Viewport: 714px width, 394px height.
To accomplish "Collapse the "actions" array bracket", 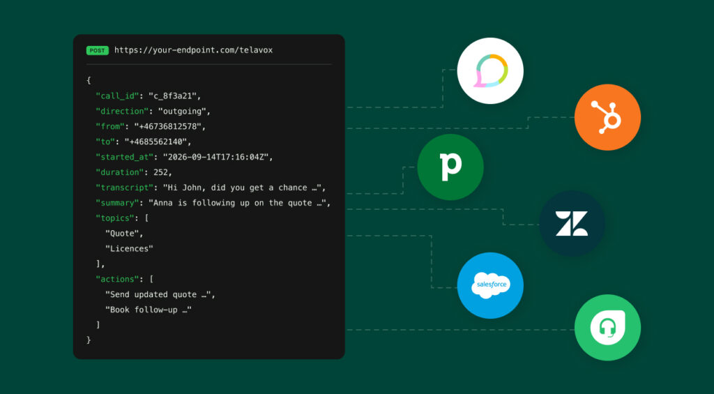I will click(x=151, y=279).
